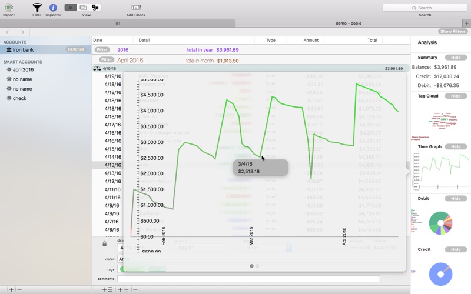The width and height of the screenshot is (471, 294).
Task: Click the Show Filters button
Action: [x=453, y=32]
